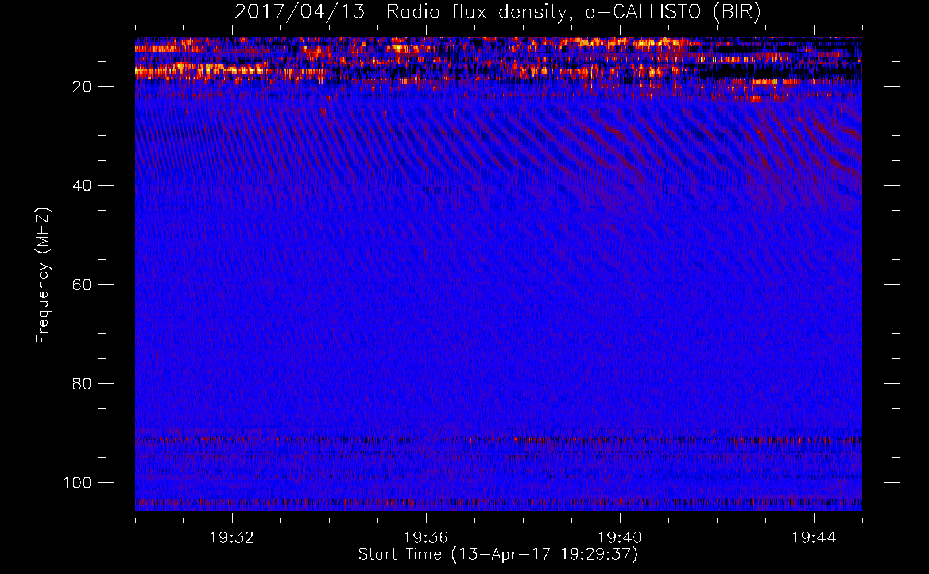Viewport: 929px width, 574px height.
Task: Click the 20 MHz frequency tick label
Action: coord(82,87)
